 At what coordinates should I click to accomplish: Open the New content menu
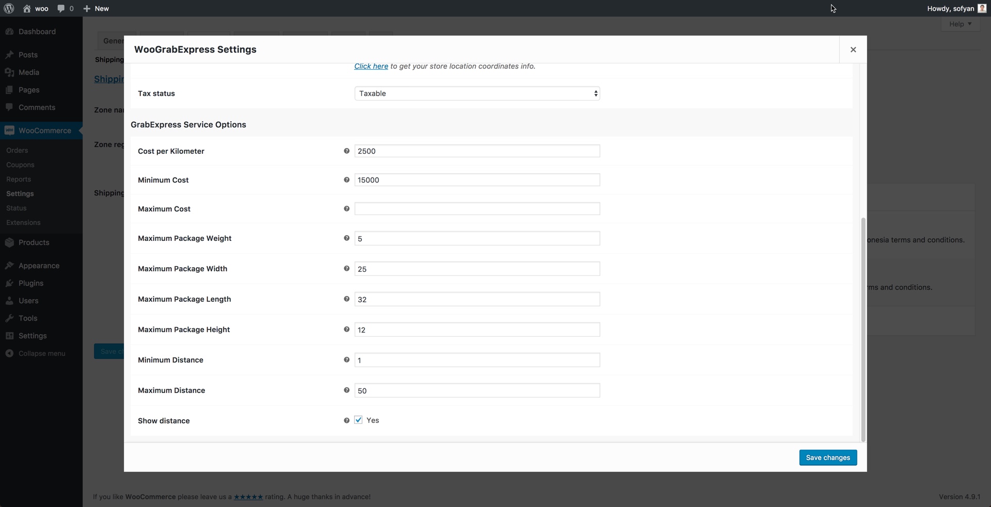pyautogui.click(x=97, y=8)
